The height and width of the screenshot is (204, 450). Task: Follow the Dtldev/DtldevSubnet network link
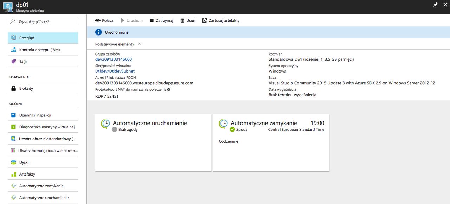point(115,71)
